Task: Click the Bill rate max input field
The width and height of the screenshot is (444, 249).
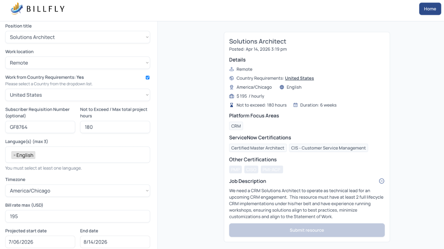Action: (78, 216)
